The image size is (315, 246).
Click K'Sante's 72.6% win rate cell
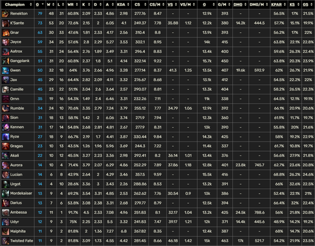coord(73,23)
